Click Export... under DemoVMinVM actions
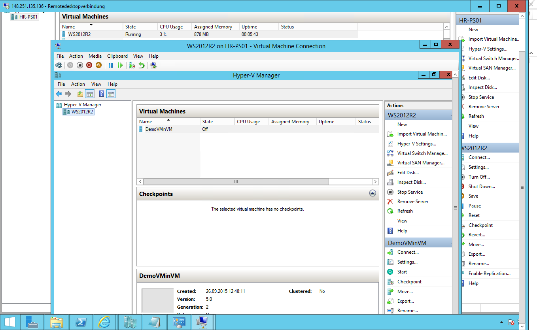537x330 pixels. [406, 301]
